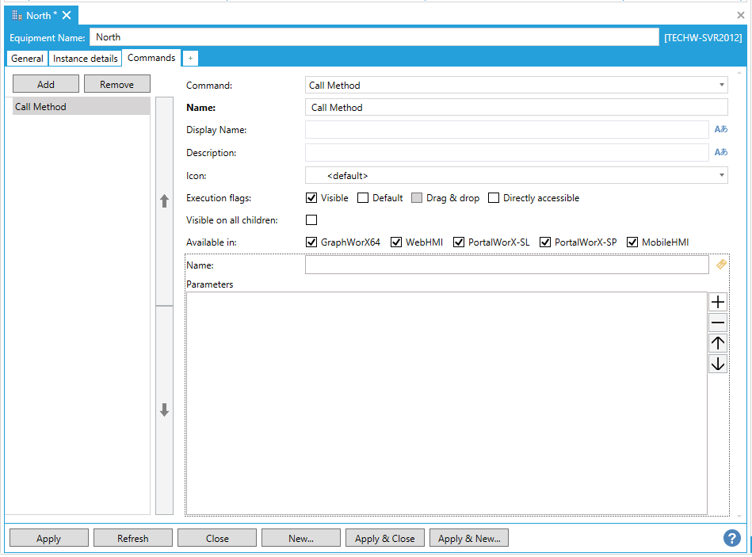Image resolution: width=752 pixels, height=557 pixels.
Task: Toggle Visible on all children checkbox
Action: (x=311, y=220)
